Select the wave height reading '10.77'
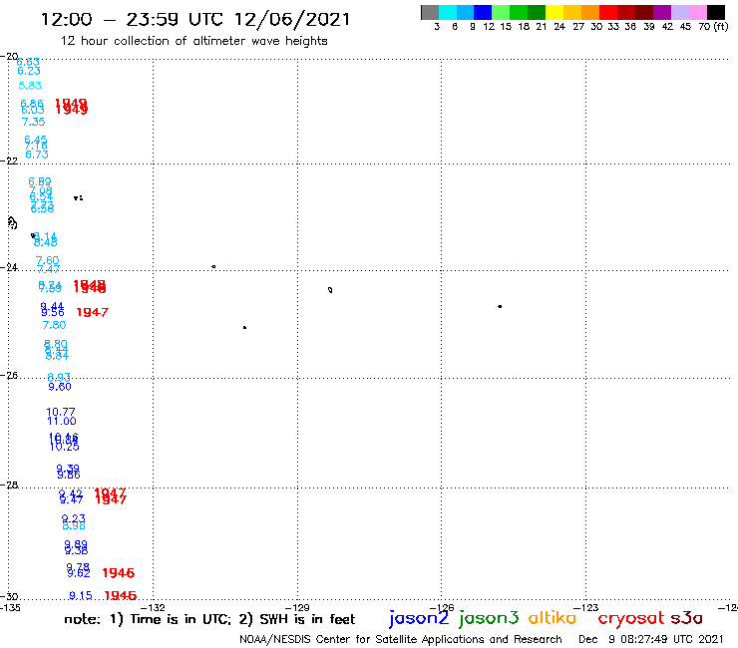 pos(61,412)
